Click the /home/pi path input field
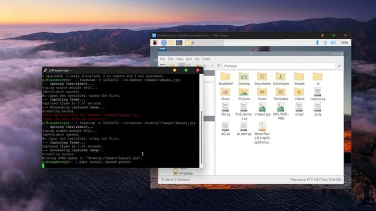The image size is (376, 211). pyautogui.click(x=279, y=66)
